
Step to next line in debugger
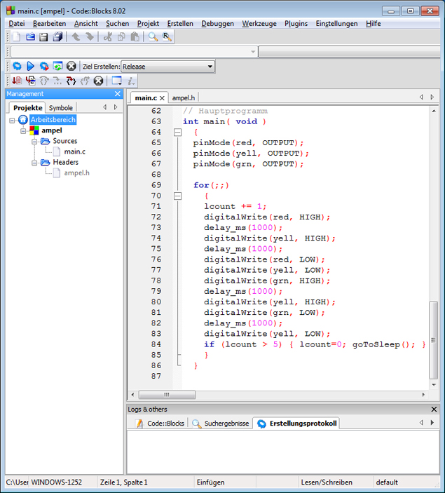point(44,81)
